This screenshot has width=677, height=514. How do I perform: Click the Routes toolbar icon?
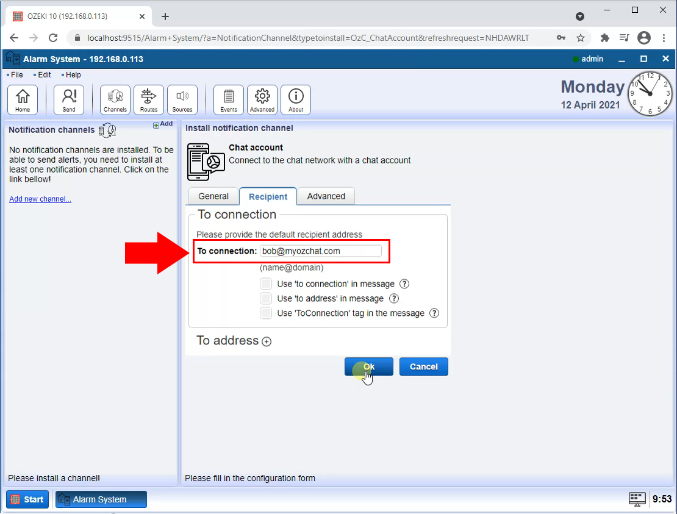[x=148, y=99]
